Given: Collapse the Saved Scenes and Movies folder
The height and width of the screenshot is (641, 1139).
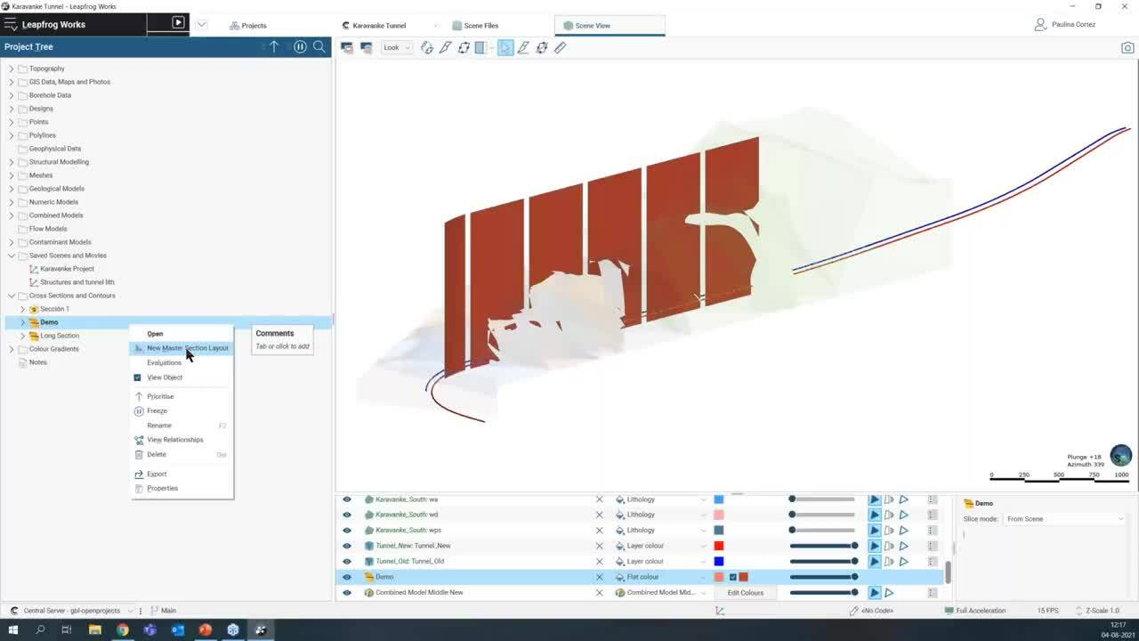Looking at the screenshot, I should 12,256.
